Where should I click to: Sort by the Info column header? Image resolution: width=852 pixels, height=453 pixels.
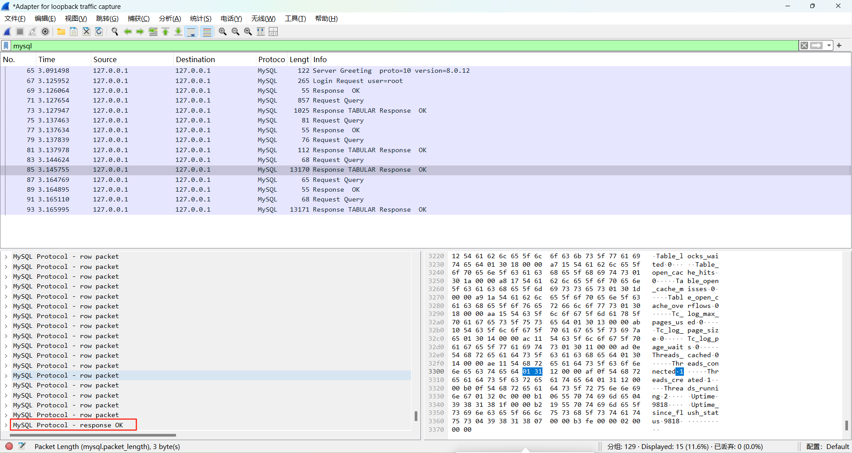coord(581,59)
